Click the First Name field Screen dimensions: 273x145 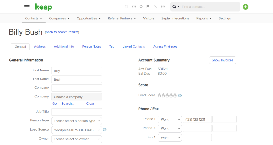[77, 71]
